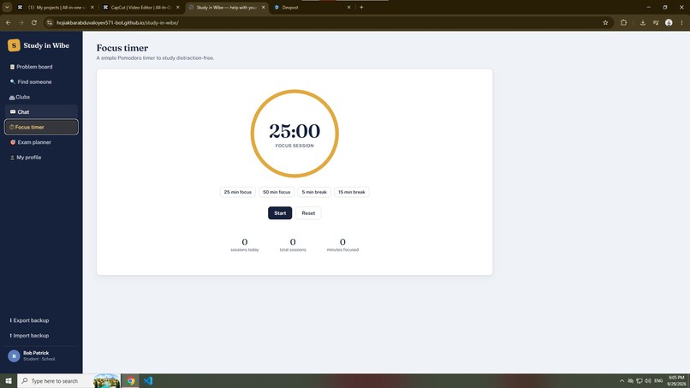The width and height of the screenshot is (690, 388).
Task: Go to Find someone in sidebar
Action: [41, 82]
